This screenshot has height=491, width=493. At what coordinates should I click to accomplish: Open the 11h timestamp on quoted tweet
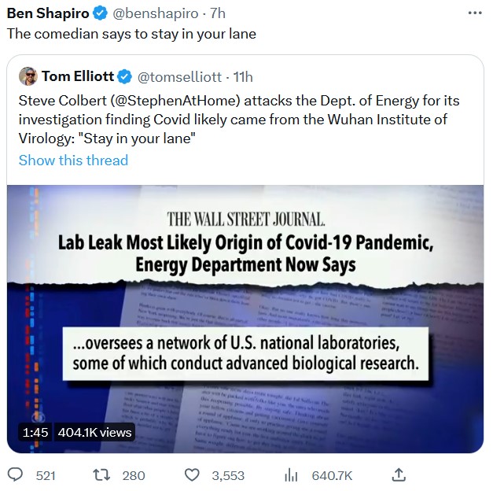[x=244, y=76]
